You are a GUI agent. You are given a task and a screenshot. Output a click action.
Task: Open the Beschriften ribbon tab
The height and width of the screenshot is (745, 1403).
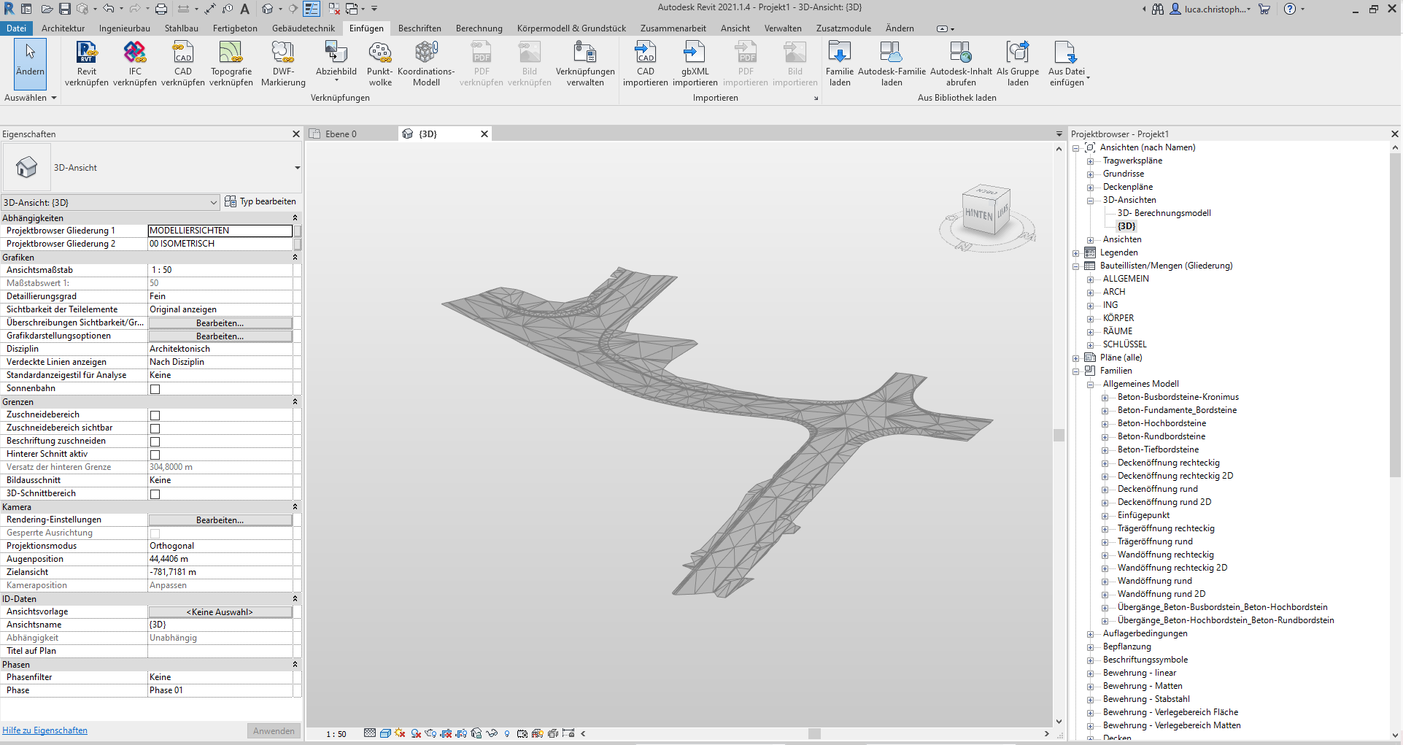(420, 28)
